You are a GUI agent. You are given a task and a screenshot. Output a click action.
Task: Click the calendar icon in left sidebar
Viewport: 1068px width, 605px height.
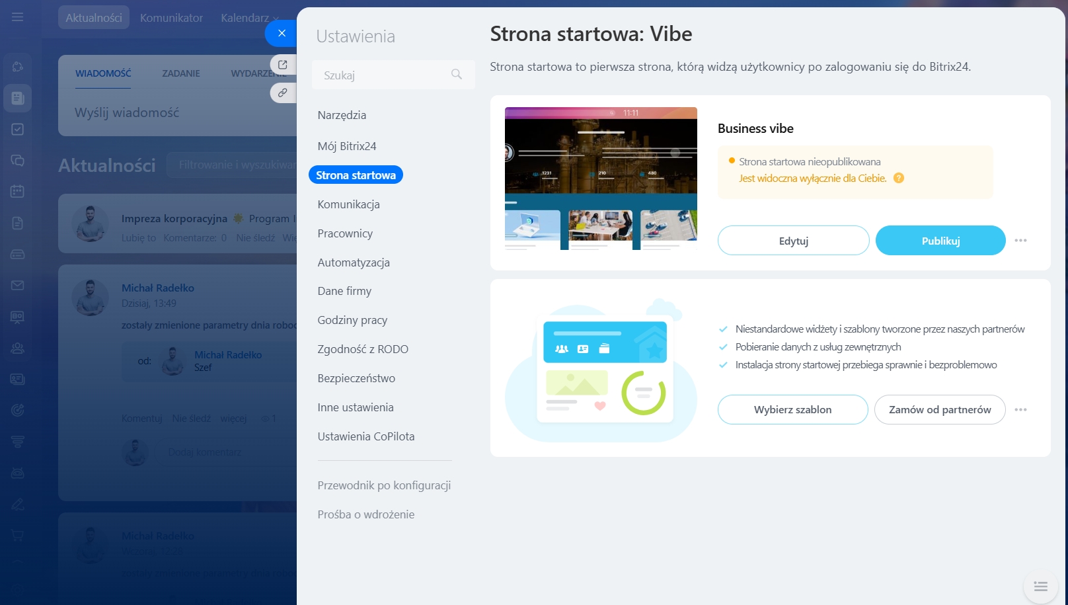(18, 192)
